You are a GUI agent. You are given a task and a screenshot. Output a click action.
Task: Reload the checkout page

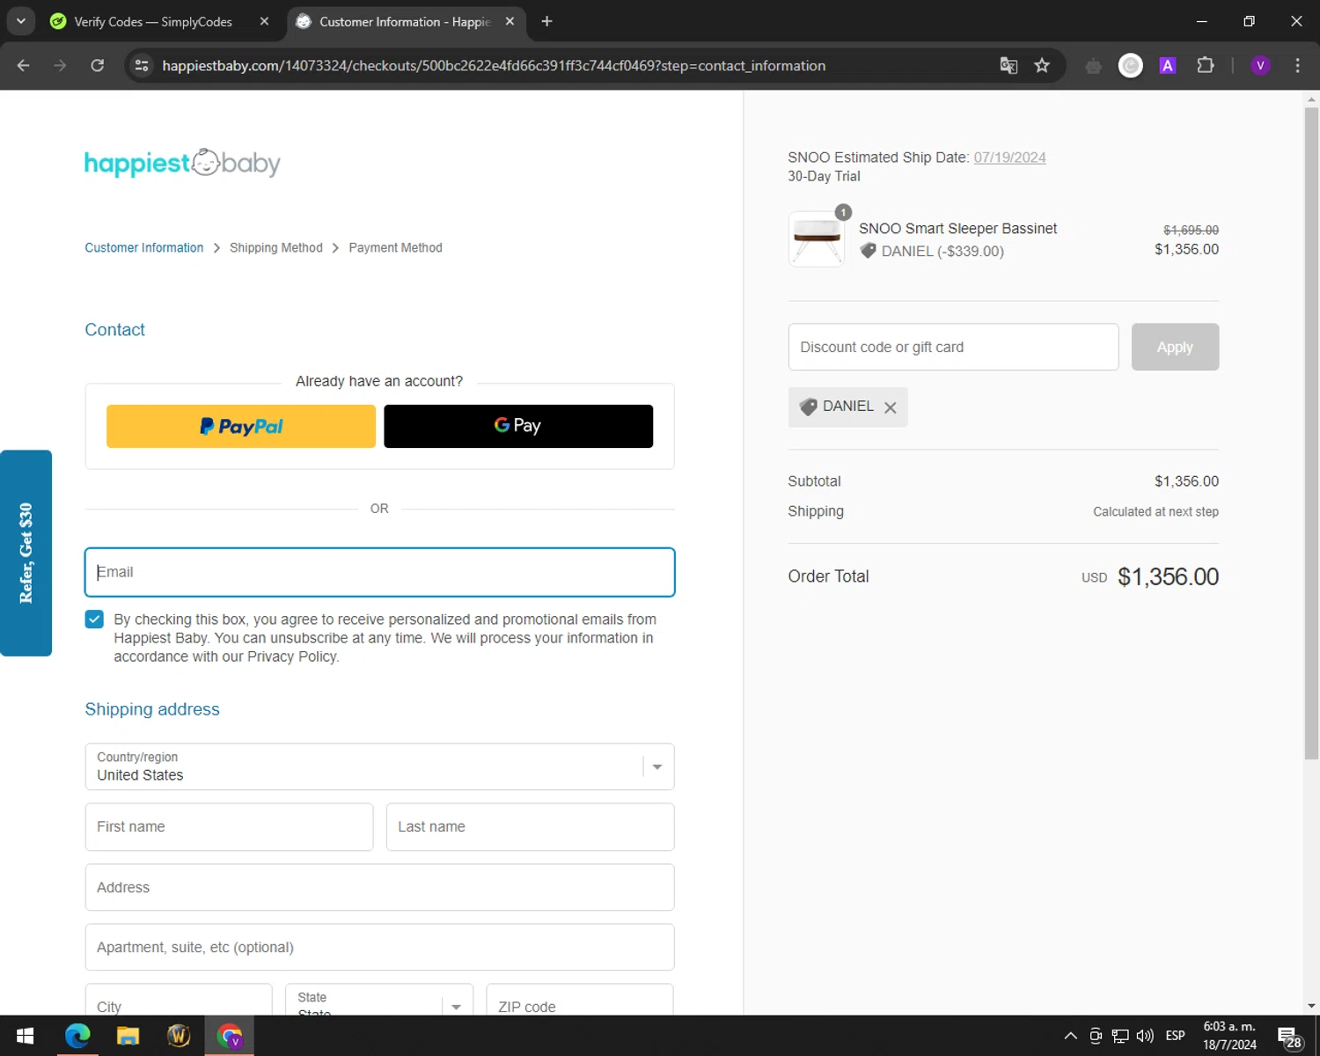point(98,65)
